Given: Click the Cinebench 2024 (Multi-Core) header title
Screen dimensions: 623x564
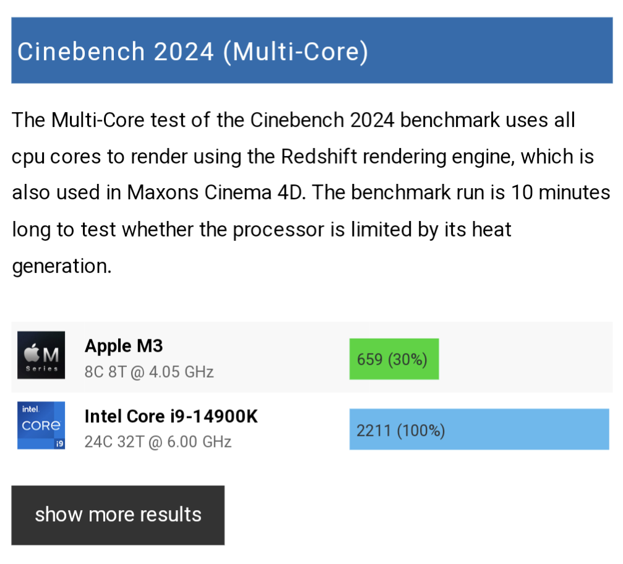Looking at the screenshot, I should [192, 51].
